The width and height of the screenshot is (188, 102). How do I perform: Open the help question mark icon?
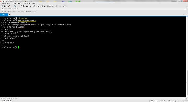tap(64, 6)
